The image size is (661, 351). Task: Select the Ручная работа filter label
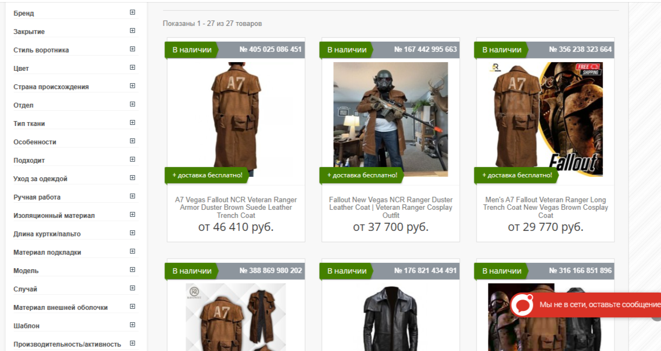click(x=37, y=197)
